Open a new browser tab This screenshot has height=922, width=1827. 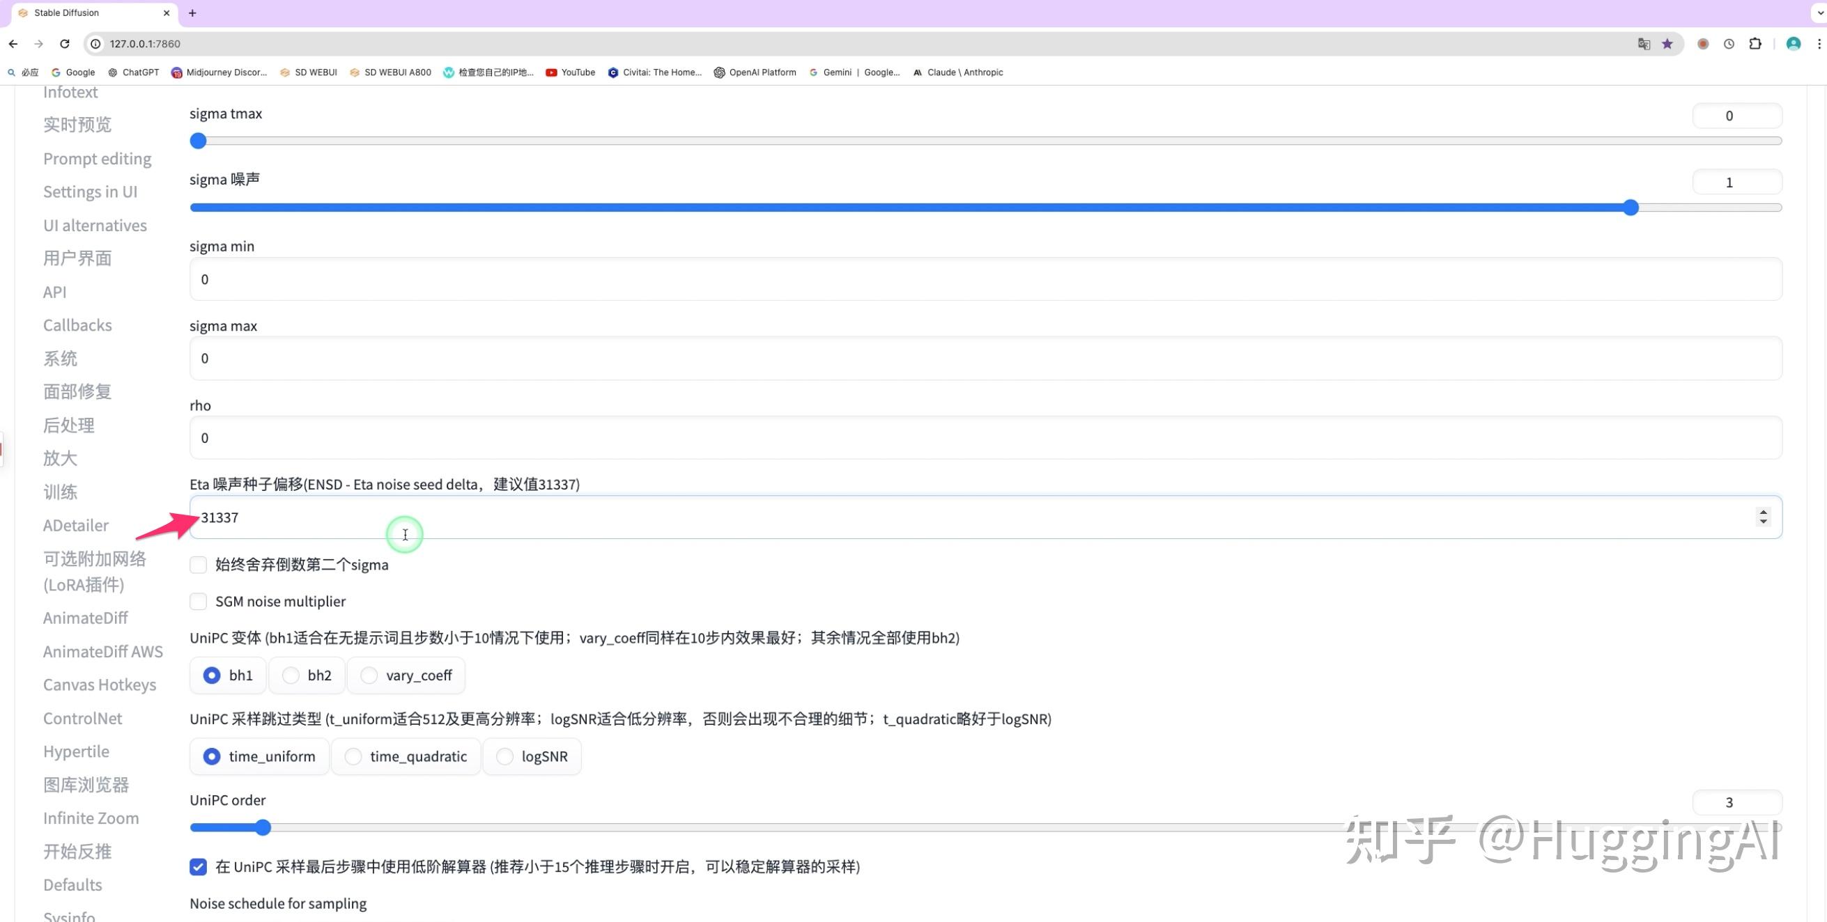click(x=192, y=12)
